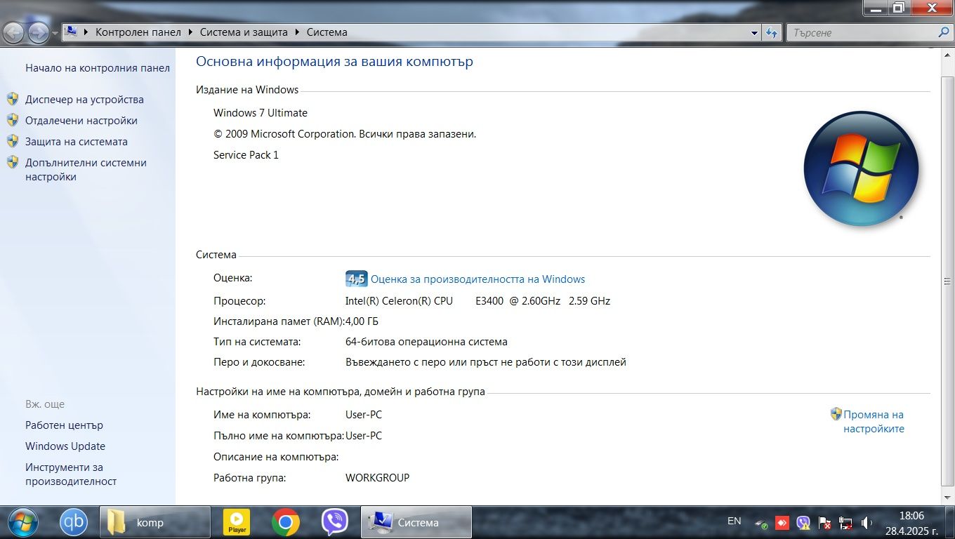Viewport: 955px width, 539px height.
Task: Open Windows Update link
Action: tap(65, 446)
